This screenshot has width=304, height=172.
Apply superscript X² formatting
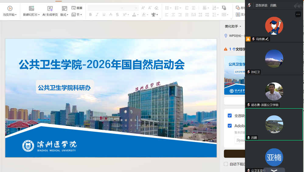point(124,15)
